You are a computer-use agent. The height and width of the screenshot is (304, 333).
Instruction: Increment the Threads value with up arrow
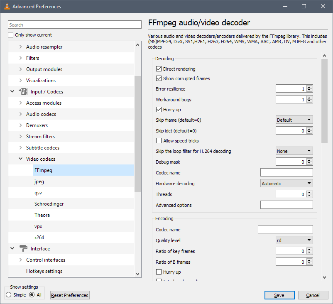click(309, 193)
